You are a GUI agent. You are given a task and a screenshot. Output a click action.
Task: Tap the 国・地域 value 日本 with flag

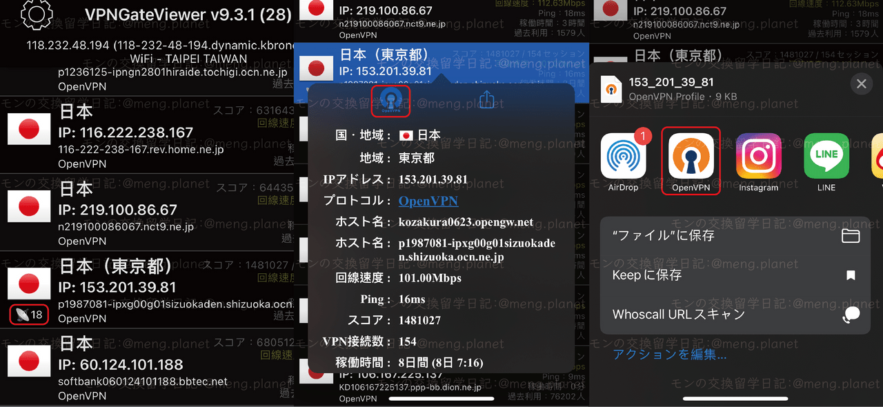tap(419, 135)
